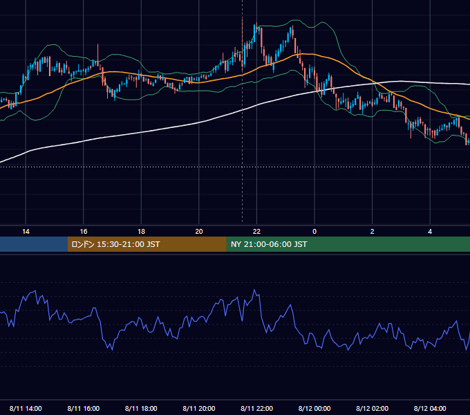The height and width of the screenshot is (415, 470).
Task: Click the London session bar 15:30-21:00 JST
Action: [147, 244]
